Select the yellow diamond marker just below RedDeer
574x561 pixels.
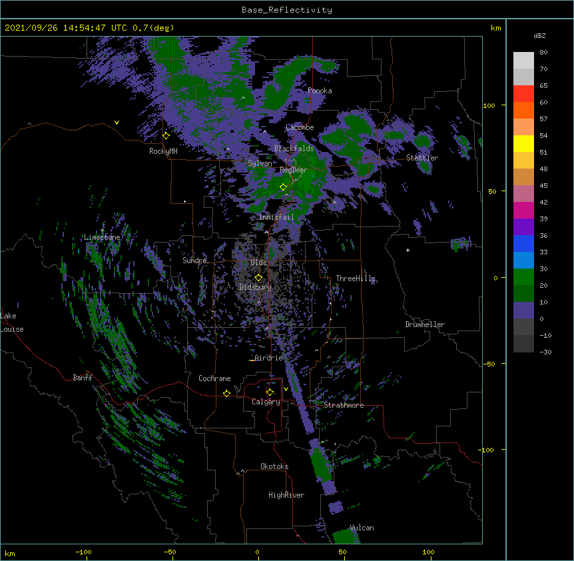(283, 187)
